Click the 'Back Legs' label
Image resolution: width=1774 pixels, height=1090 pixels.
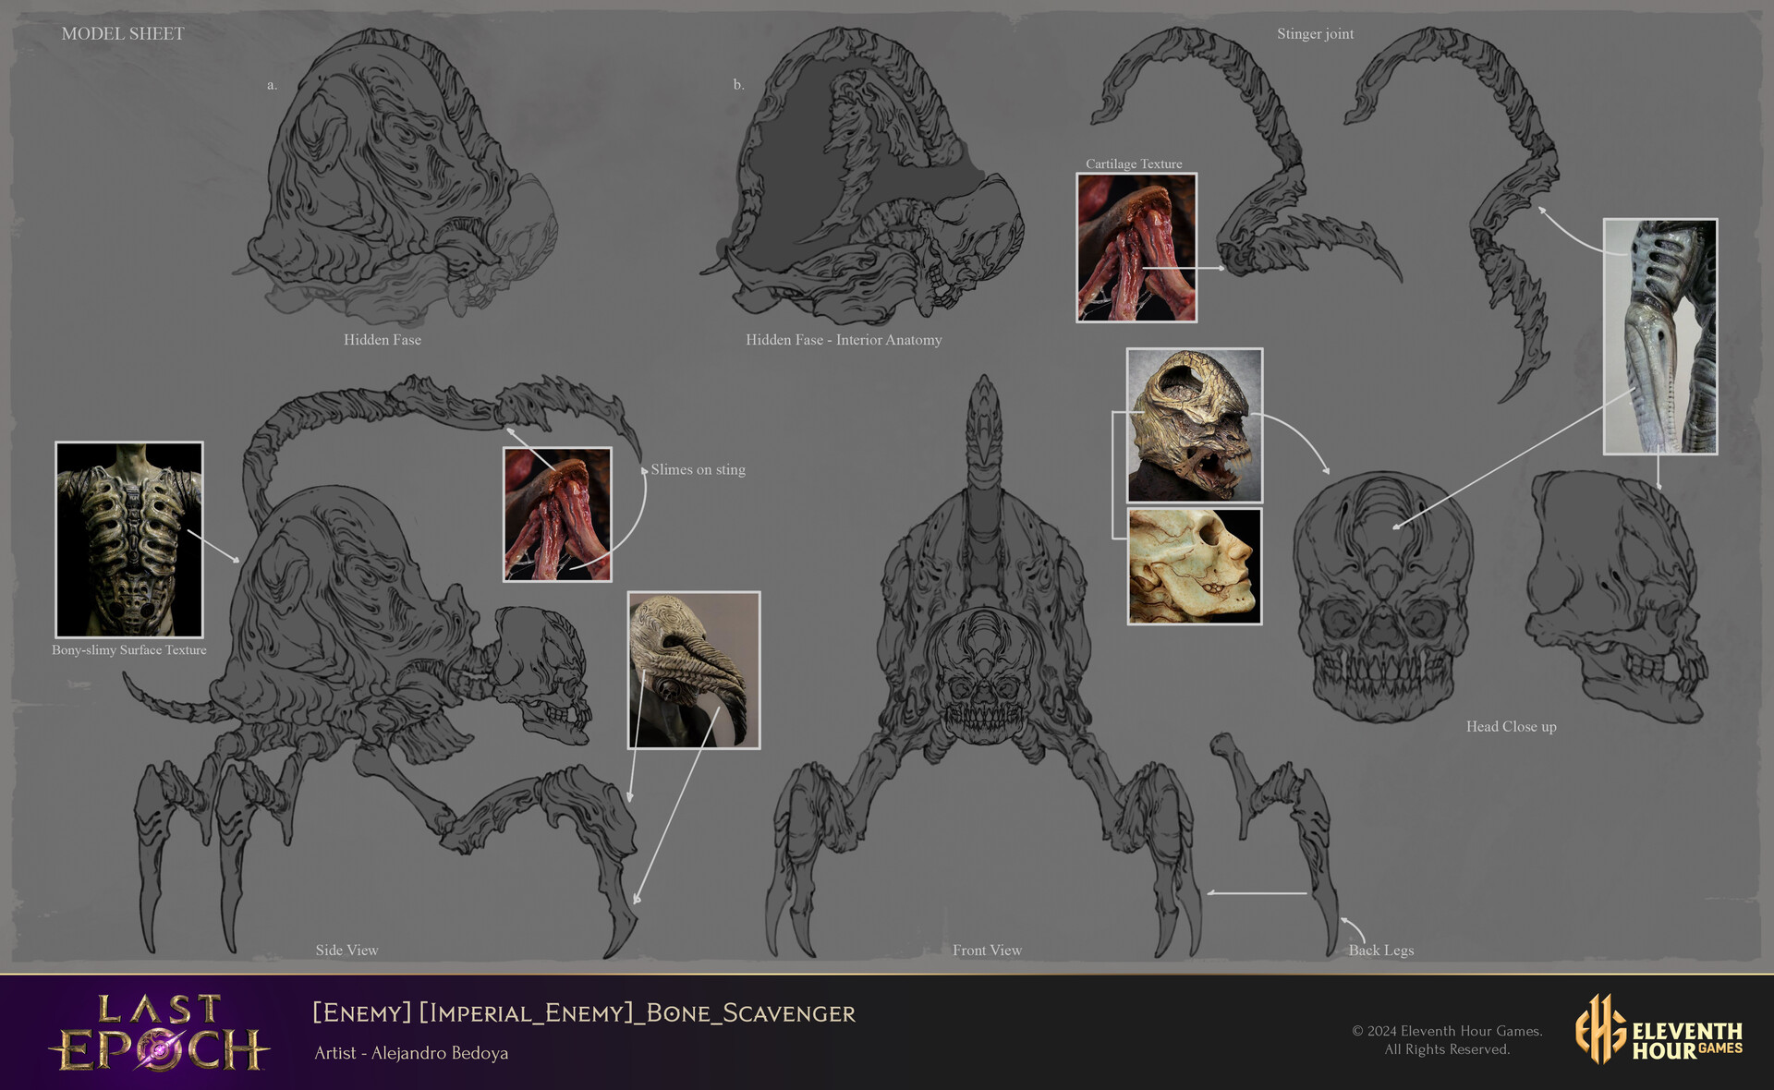pos(1380,951)
